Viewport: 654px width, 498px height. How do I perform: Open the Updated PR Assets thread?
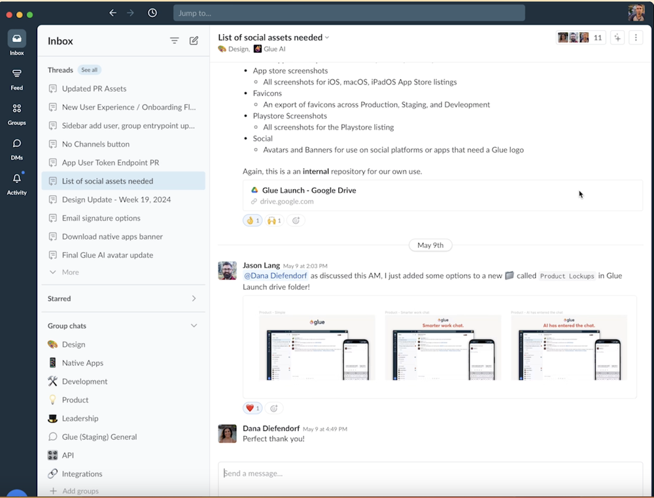point(124,88)
